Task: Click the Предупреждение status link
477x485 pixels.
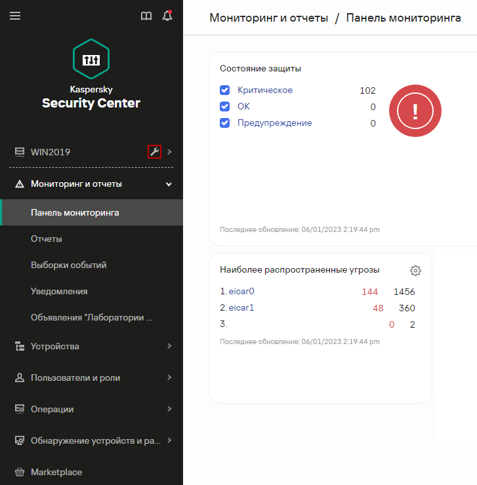Action: pos(274,123)
